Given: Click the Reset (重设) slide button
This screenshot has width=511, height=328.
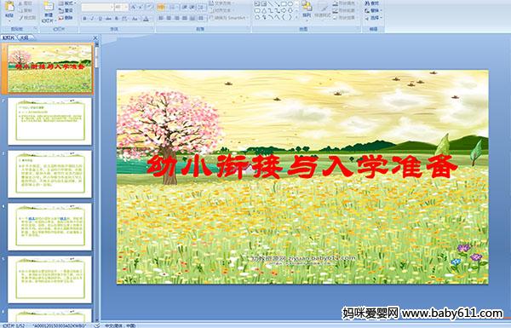Looking at the screenshot, I should (66, 10).
